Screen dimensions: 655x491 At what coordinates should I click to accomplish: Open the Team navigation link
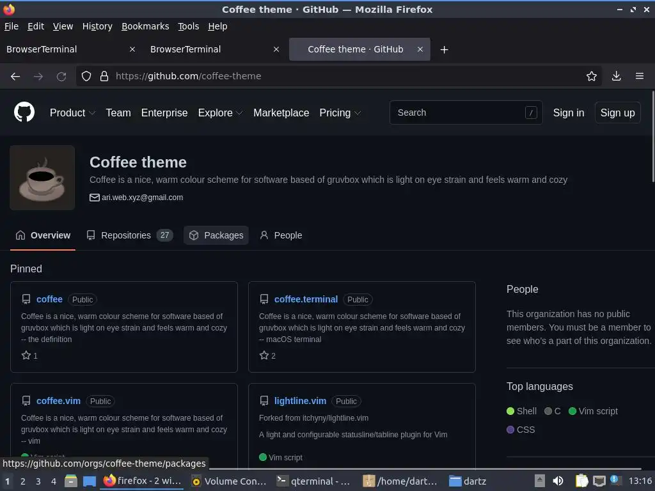coord(118,113)
